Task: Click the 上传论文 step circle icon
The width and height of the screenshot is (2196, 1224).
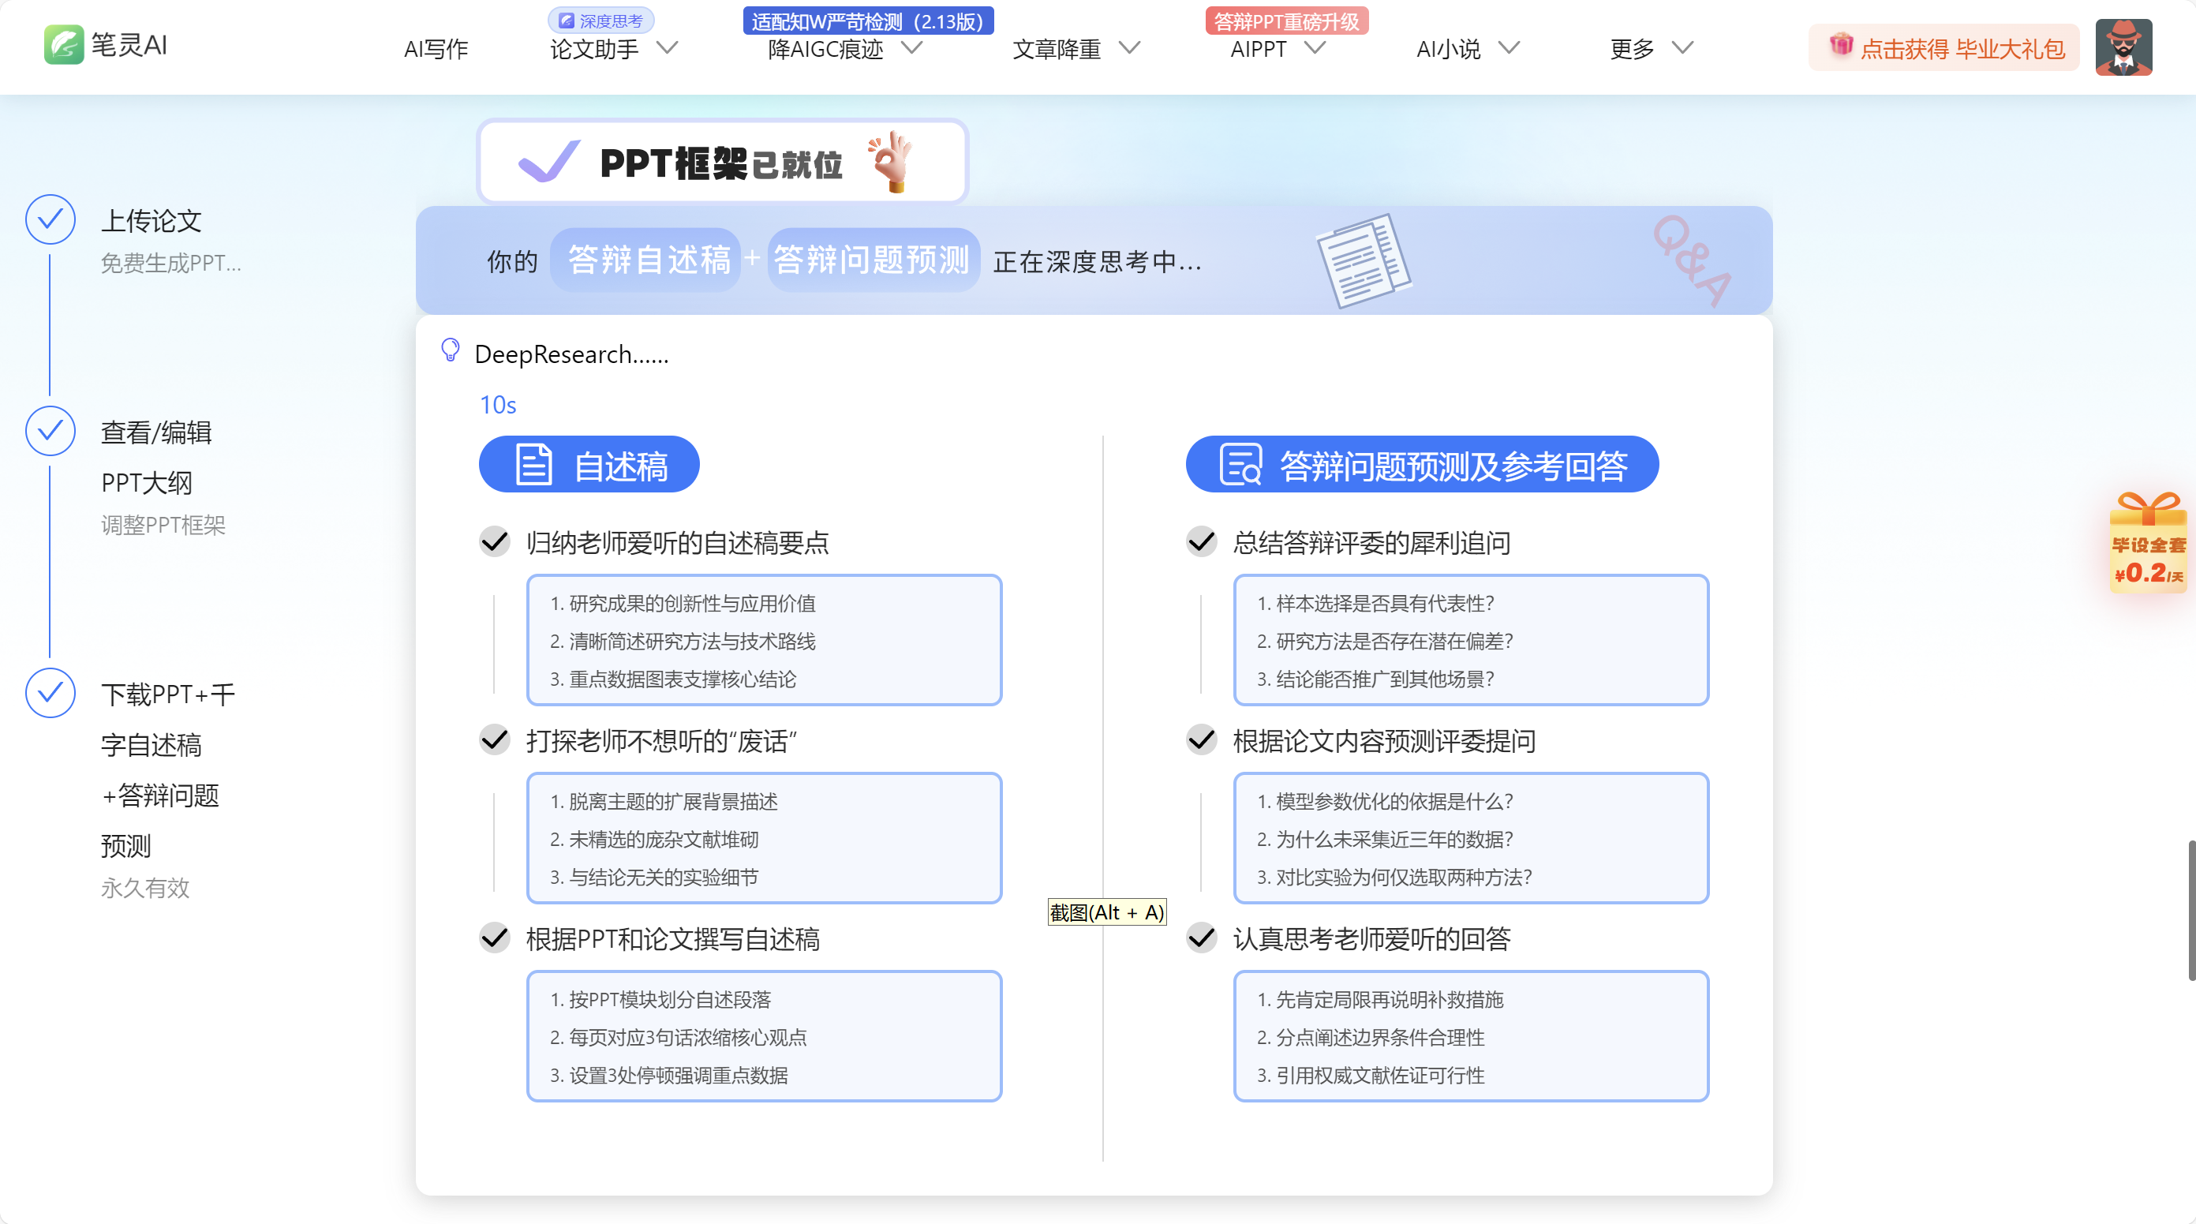Action: [51, 220]
